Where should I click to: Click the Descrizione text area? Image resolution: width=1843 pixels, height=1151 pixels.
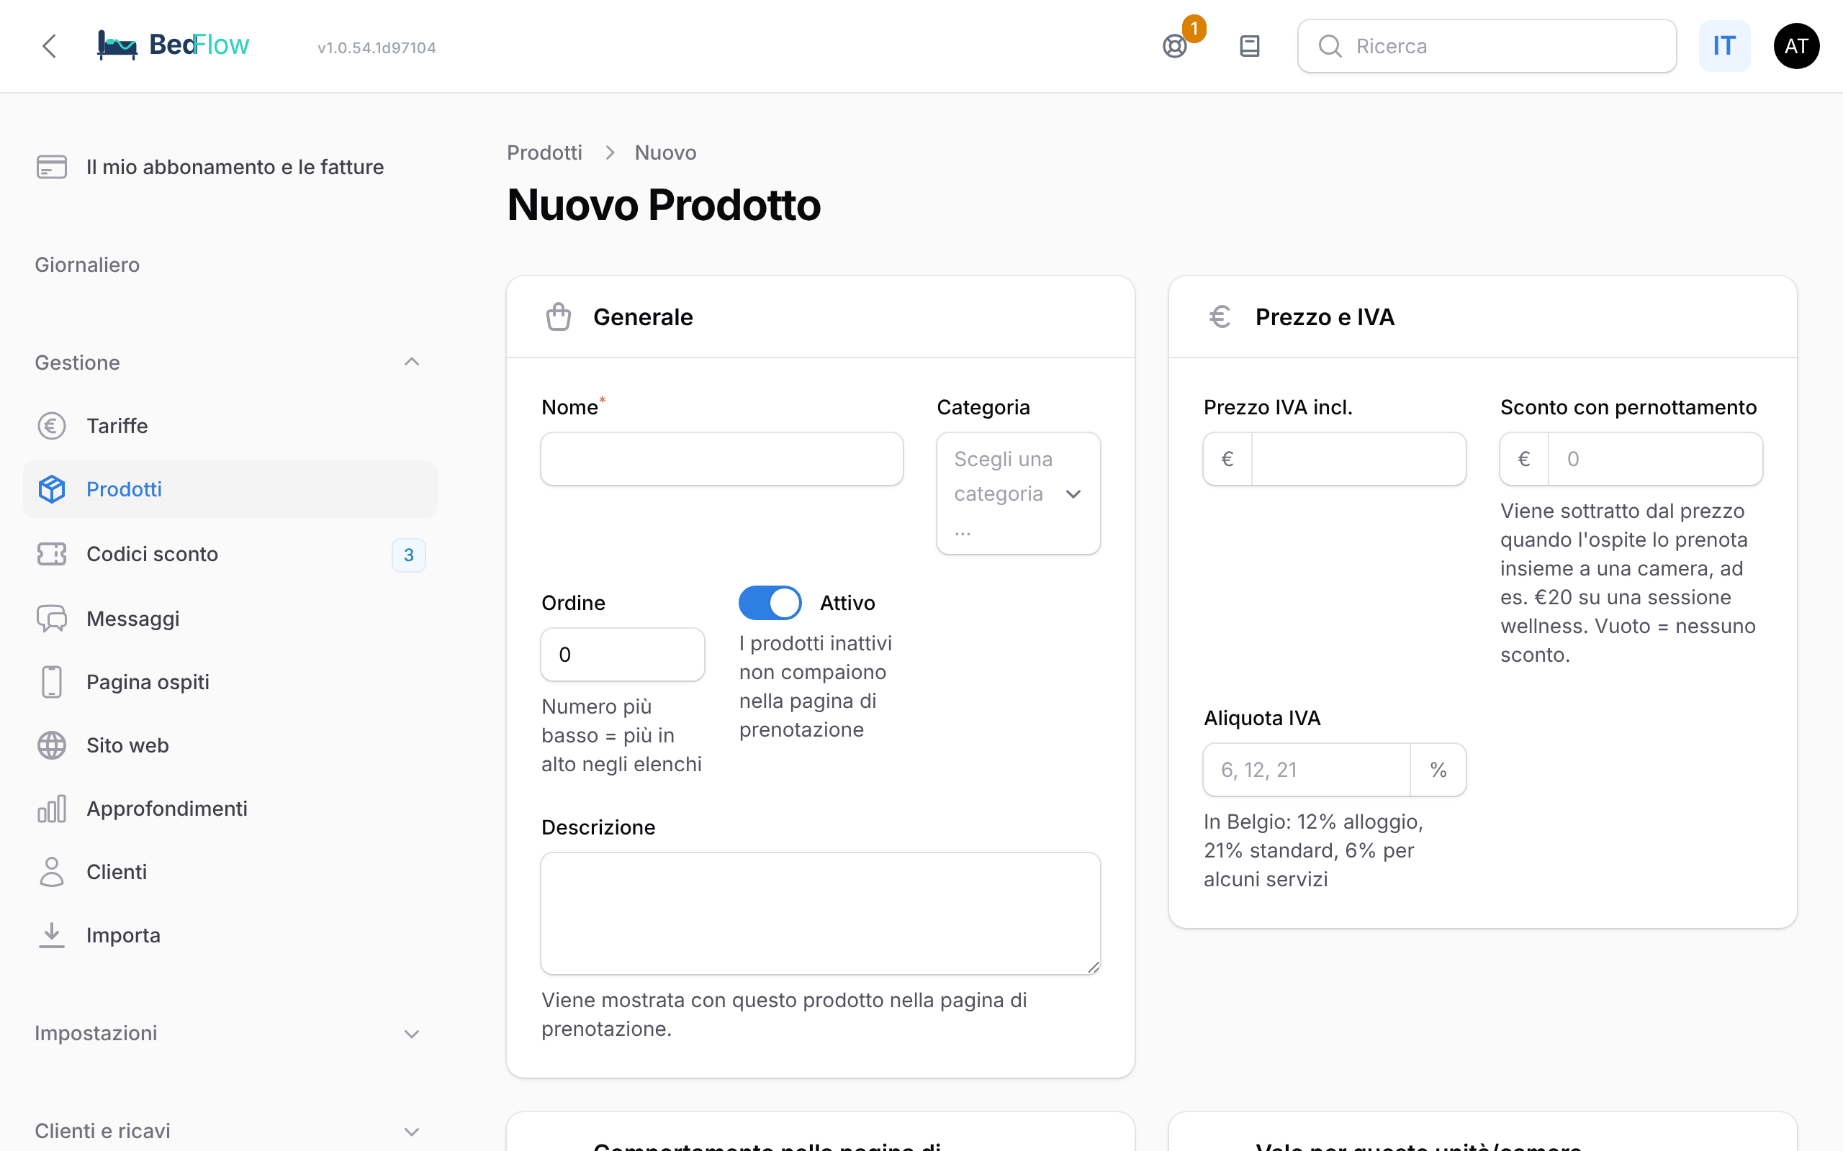point(820,914)
